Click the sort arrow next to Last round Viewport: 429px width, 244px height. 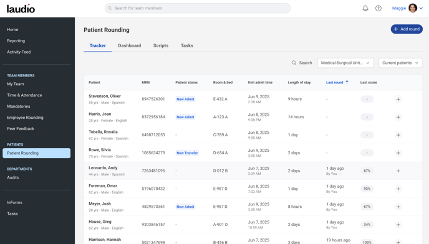point(347,82)
